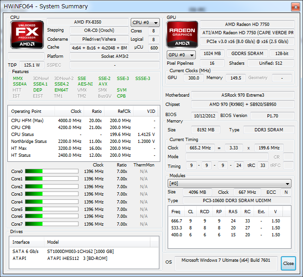
Task: Click the 8192 MB memory size field
Action: (x=206, y=130)
